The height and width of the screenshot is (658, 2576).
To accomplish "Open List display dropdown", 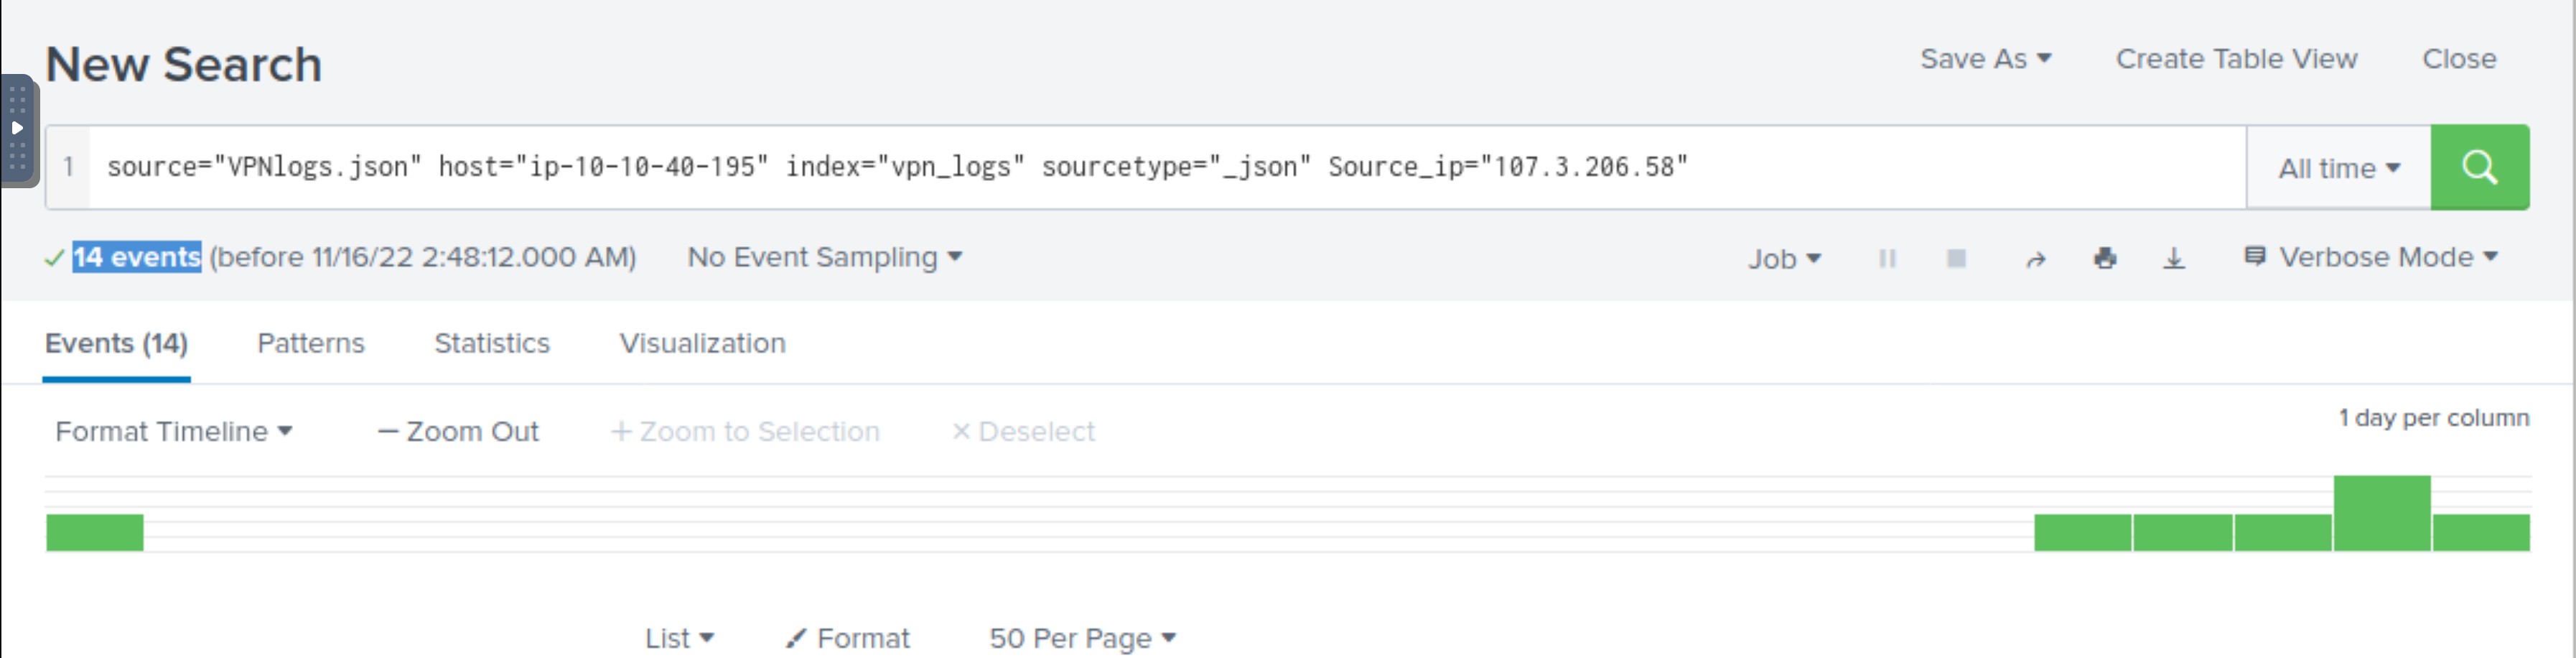I will point(679,637).
